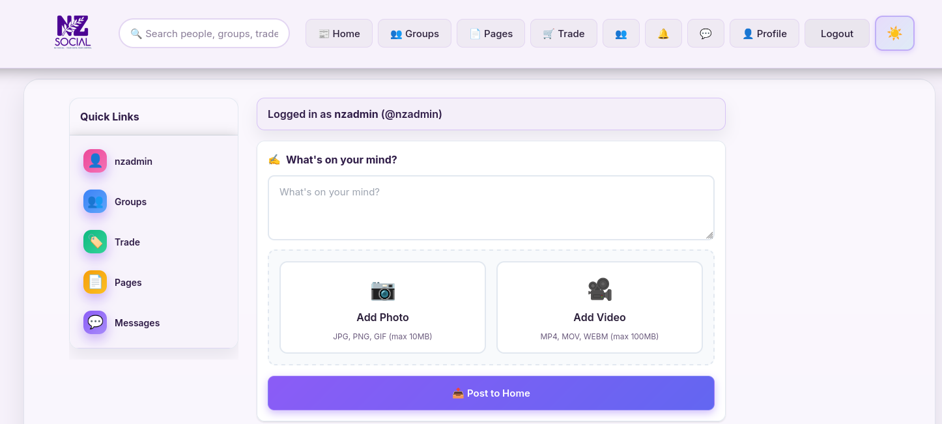The image size is (942, 424).
Task: Click the Logout button
Action: [x=836, y=33]
